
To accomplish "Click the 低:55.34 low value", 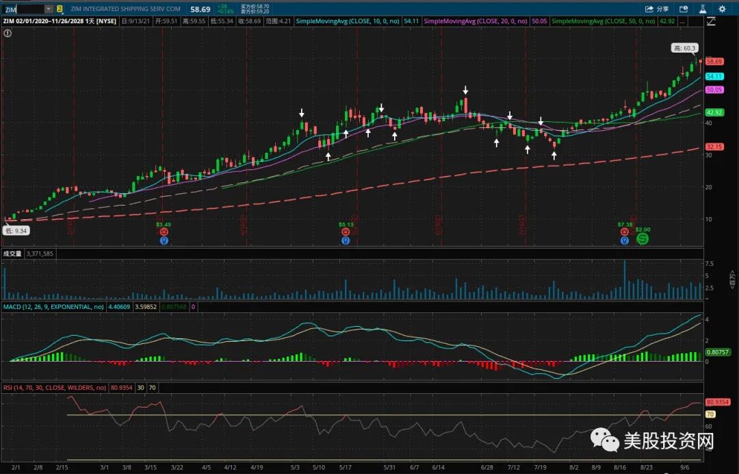I will coord(222,21).
